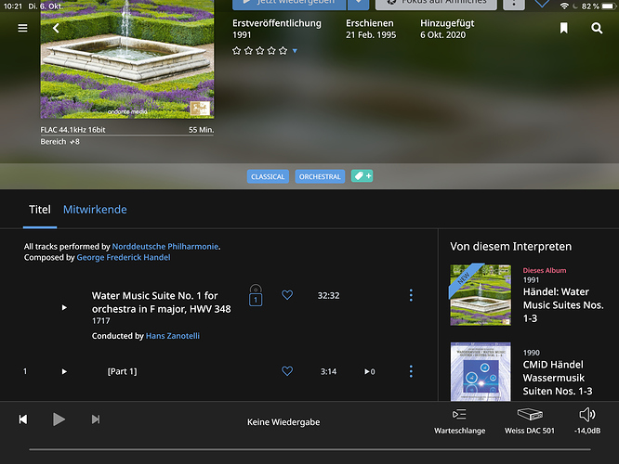Open CMiD Händel Wassermusik album cover
Screen dimensions: 619x464
click(x=481, y=371)
